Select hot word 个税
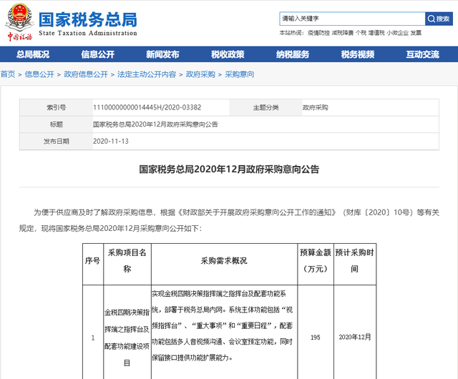Image resolution: width=458 pixels, height=379 pixels. [x=361, y=33]
